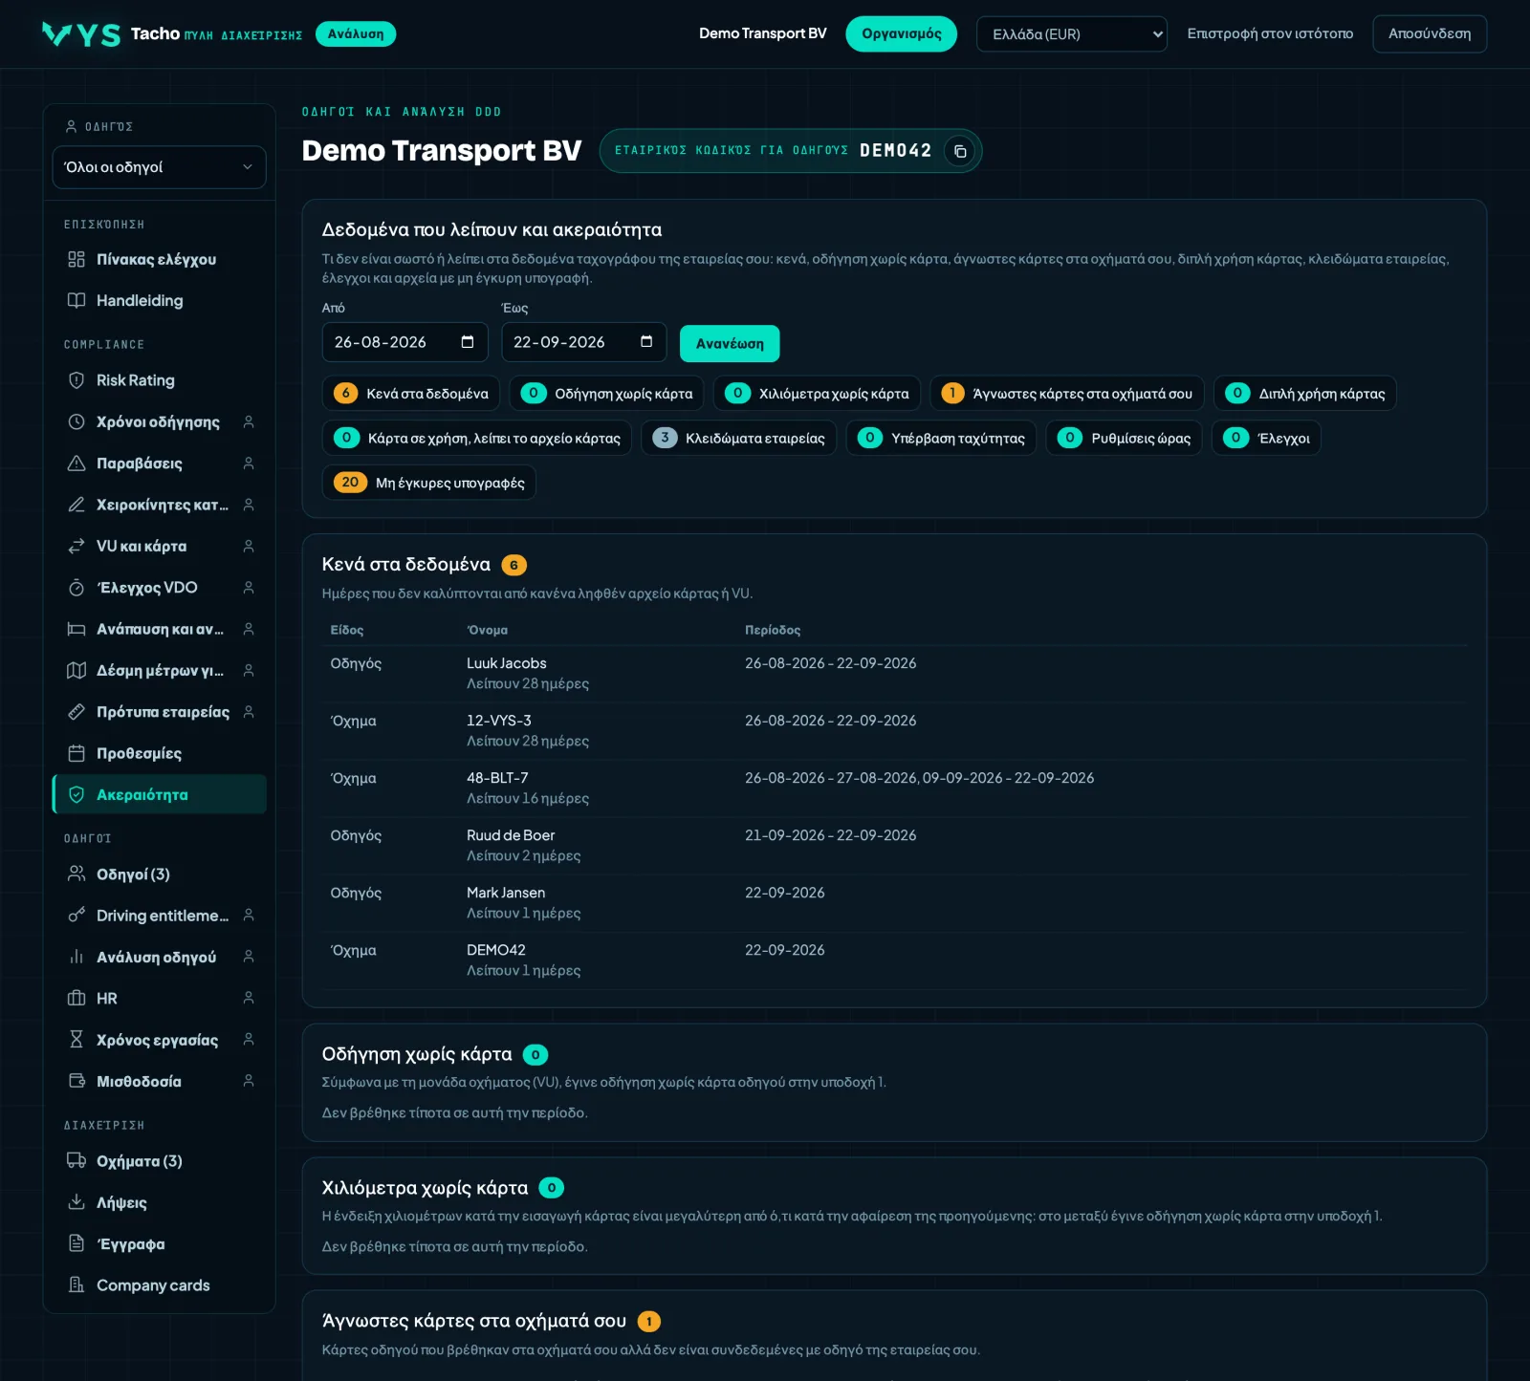
Task: Click driver icon next to Μισθοδοσία
Action: pos(249,1081)
